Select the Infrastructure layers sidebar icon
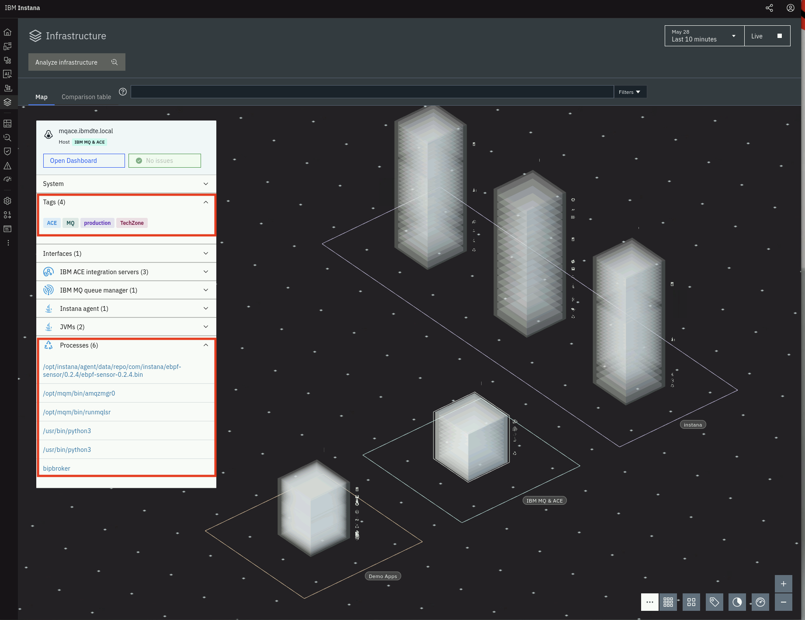 7,102
